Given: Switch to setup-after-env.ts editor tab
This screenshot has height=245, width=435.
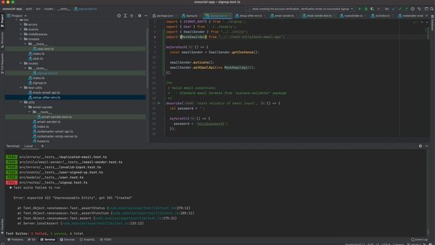Looking at the screenshot, I should [x=249, y=16].
